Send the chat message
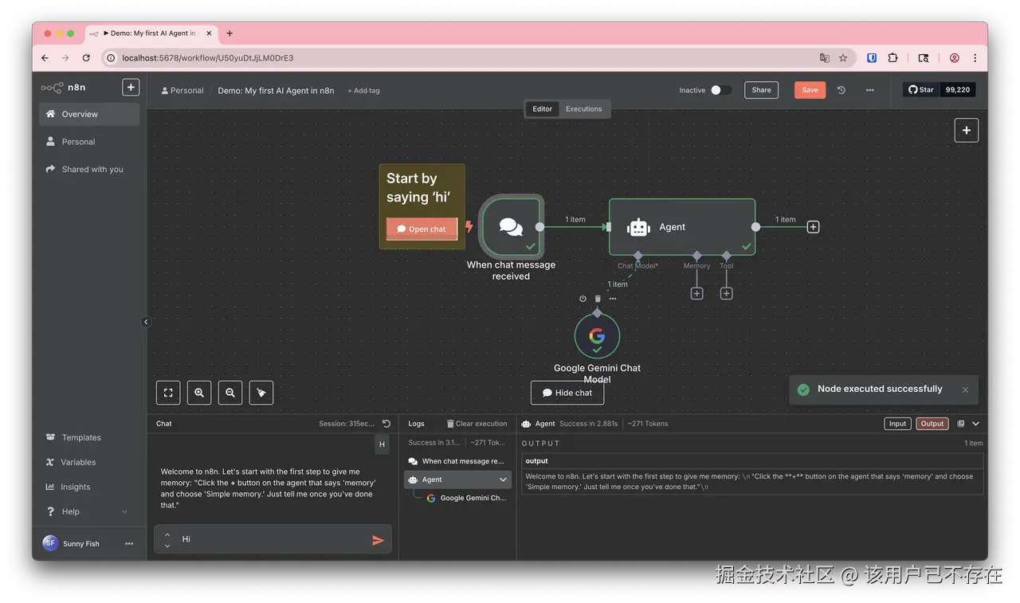The height and width of the screenshot is (603, 1020). 378,540
